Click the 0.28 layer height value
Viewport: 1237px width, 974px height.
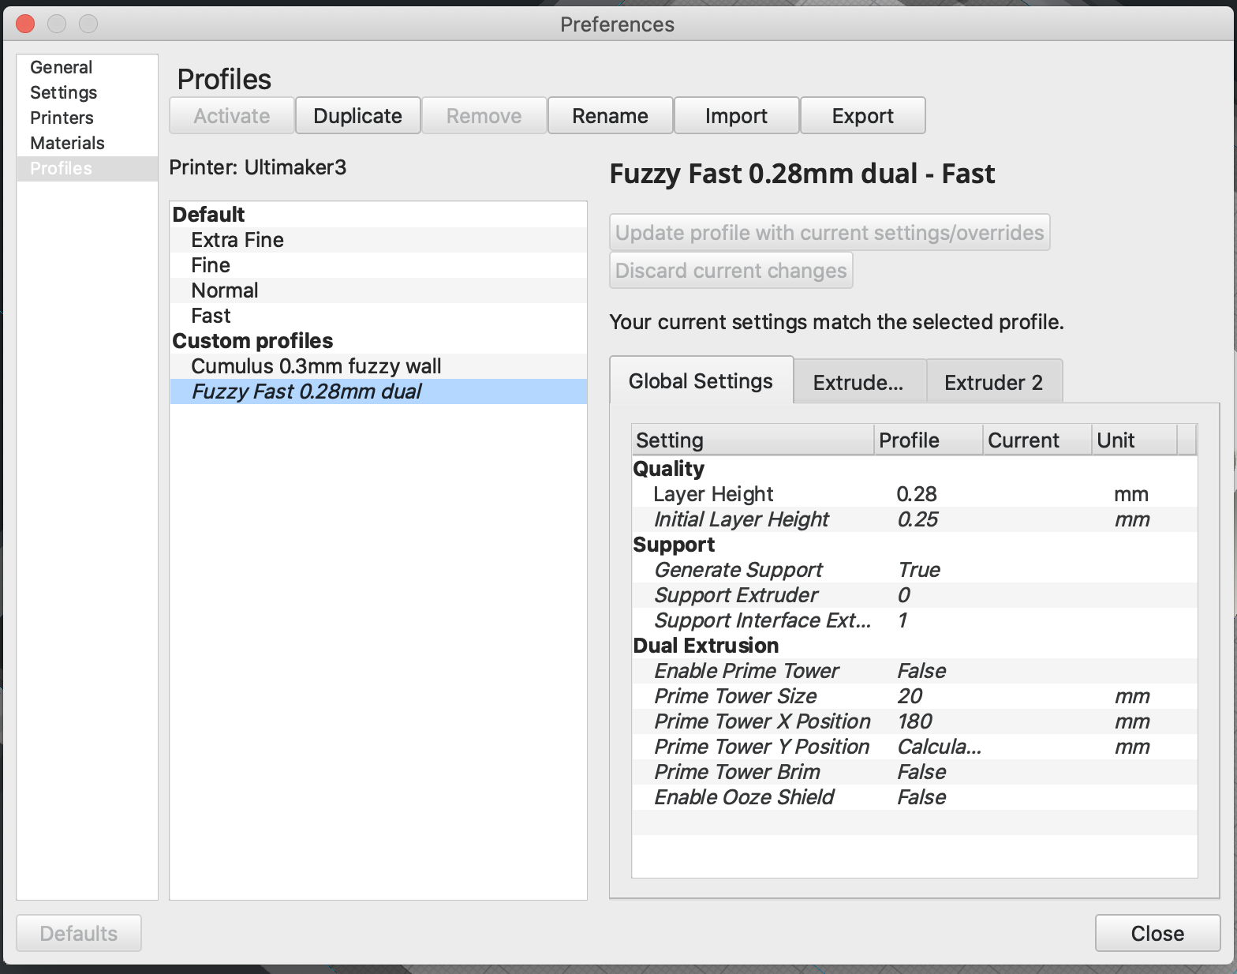point(917,494)
